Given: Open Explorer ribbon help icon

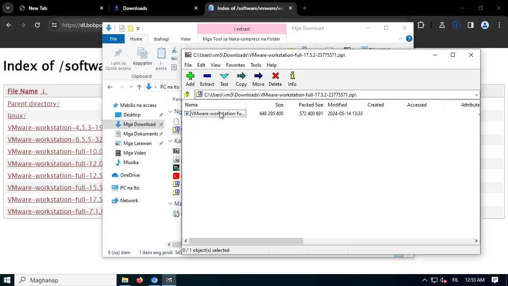Looking at the screenshot, I should [x=409, y=39].
